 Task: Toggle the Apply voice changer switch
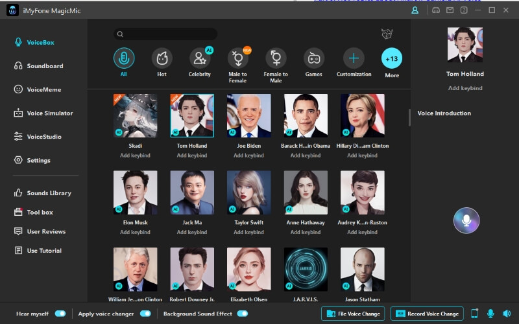[145, 314]
